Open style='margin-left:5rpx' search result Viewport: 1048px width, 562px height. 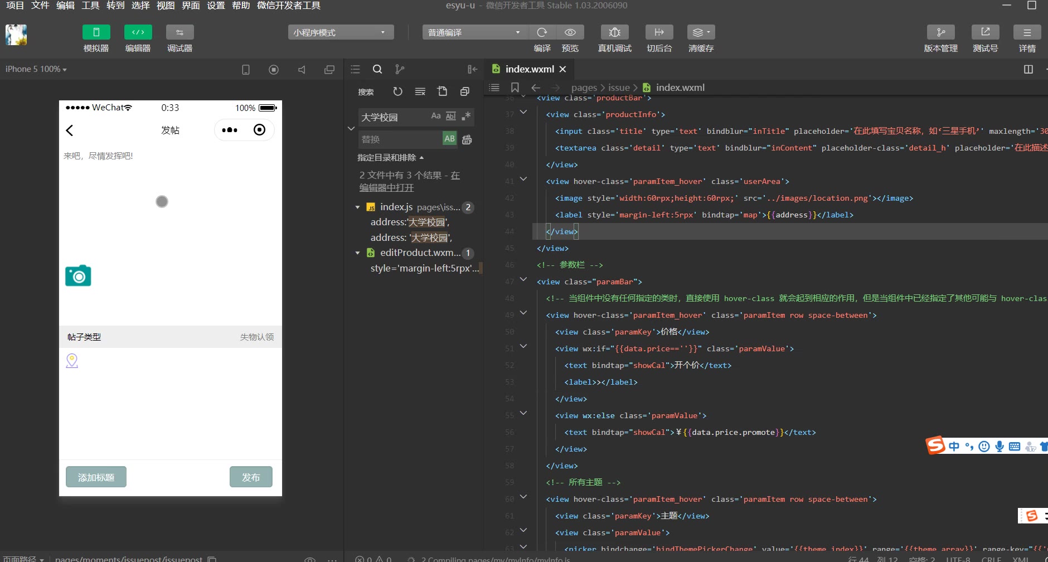[x=424, y=268]
